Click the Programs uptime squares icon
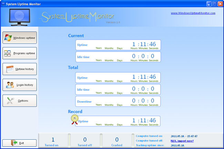The width and height of the screenshot is (224, 149). [8, 53]
